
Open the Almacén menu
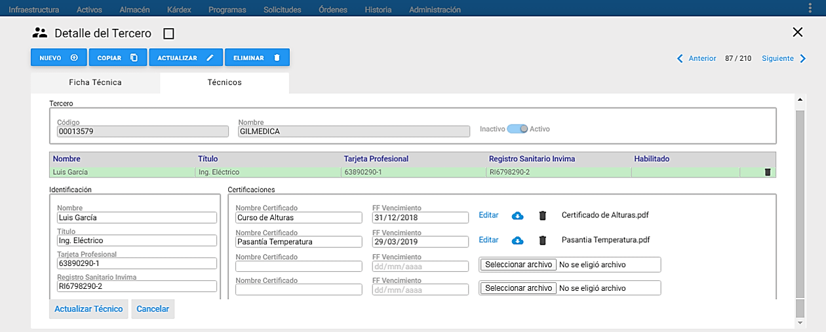tap(134, 10)
